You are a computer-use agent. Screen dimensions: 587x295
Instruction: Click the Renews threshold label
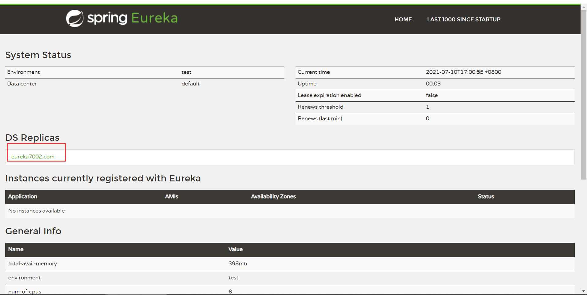point(320,107)
